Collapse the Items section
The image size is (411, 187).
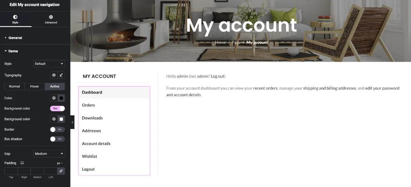tap(13, 51)
